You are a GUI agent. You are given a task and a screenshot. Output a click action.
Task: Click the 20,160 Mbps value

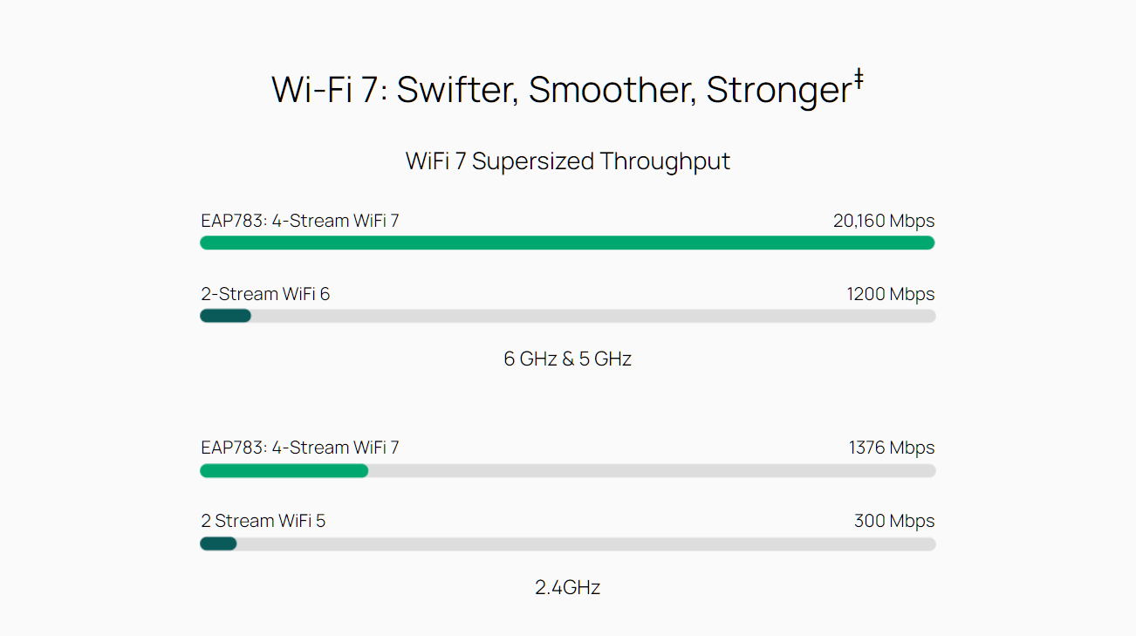point(884,221)
